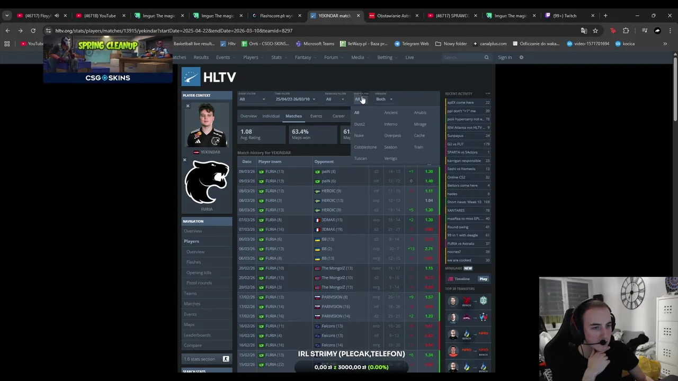Reload the page in browser toolbar
Viewport: 678px width, 381px height.
pos(33,31)
